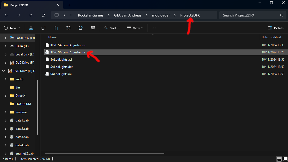Screen dimensions: 288x162
Task: Expand the Readme folder node
Action: [5, 112]
